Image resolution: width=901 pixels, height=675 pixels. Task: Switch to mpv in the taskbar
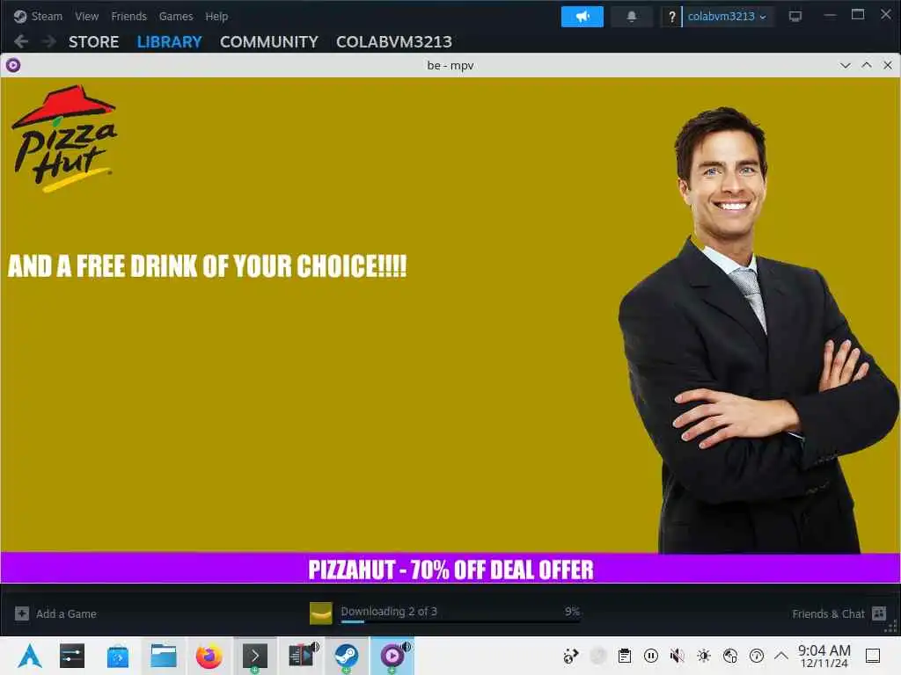click(x=392, y=656)
